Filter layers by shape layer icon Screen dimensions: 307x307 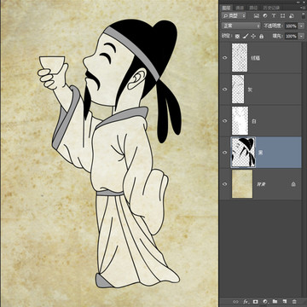coord(282,16)
